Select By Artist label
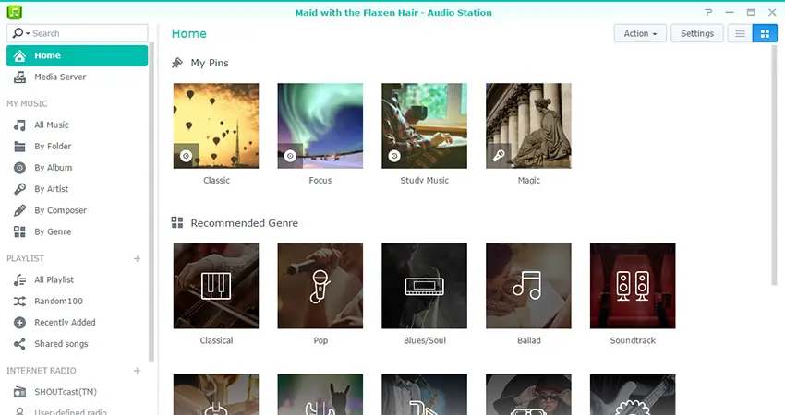The image size is (785, 415). click(52, 189)
